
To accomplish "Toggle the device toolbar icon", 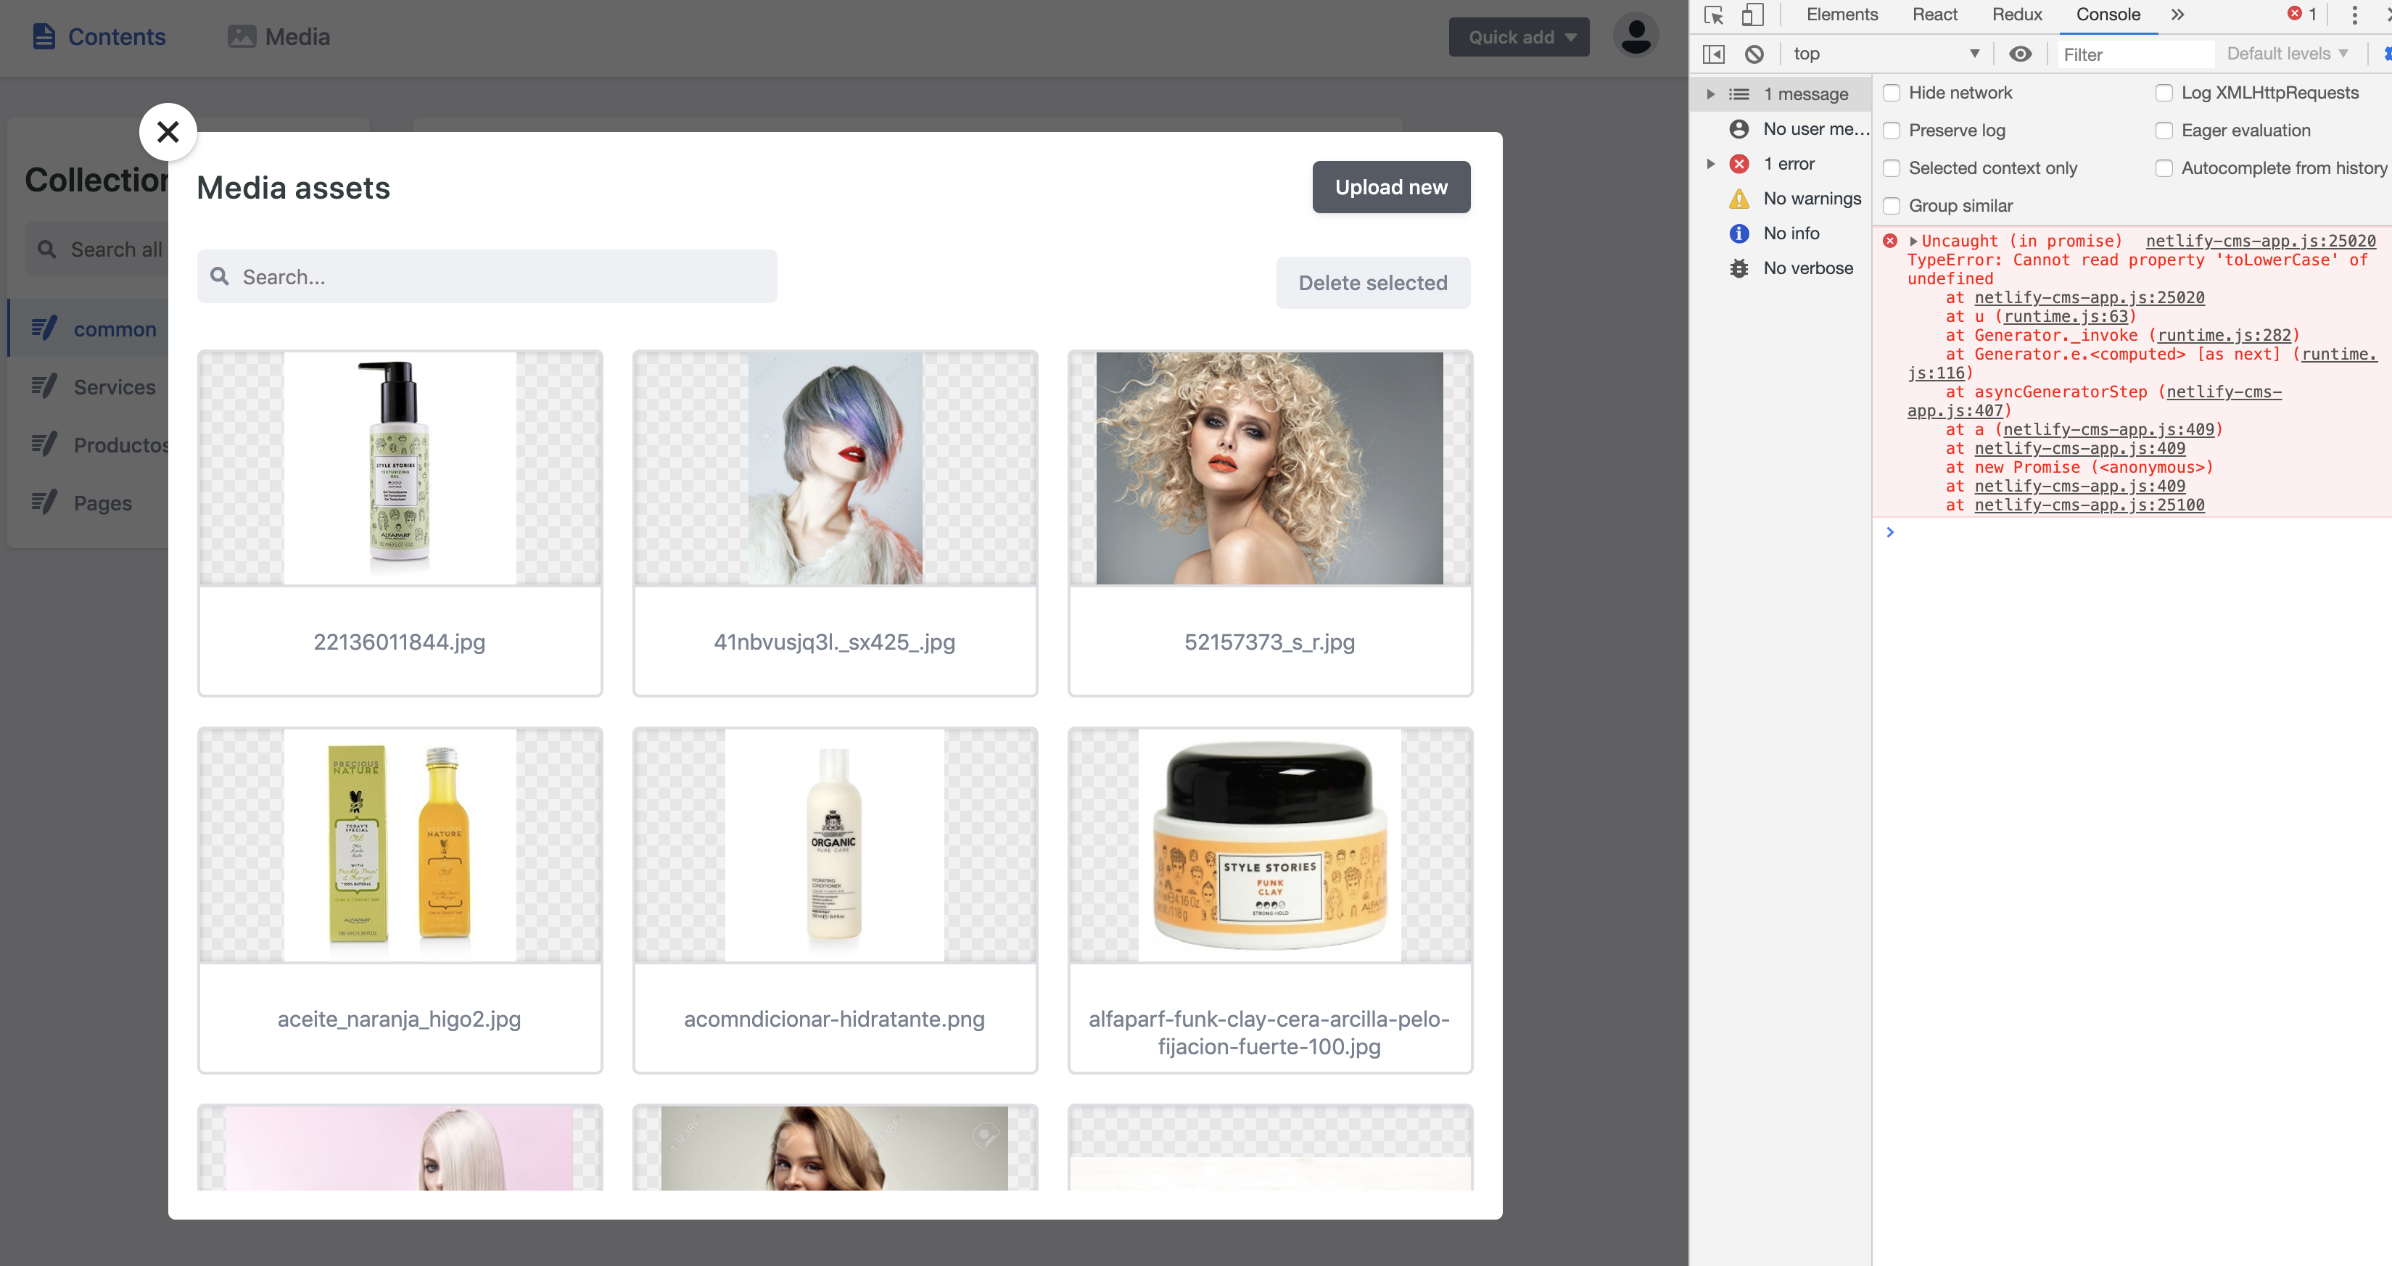I will coord(1752,16).
